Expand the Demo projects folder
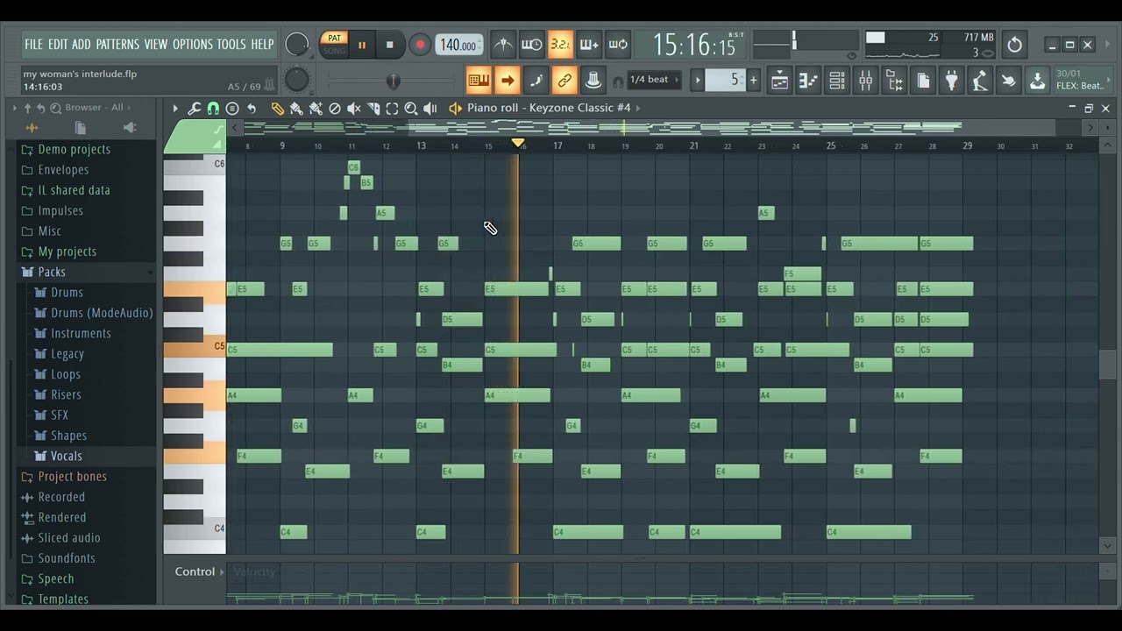Viewport: 1122px width, 631px height. (74, 149)
